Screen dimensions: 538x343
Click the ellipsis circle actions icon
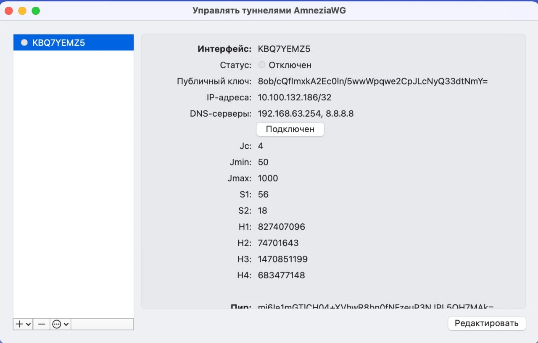pos(57,324)
